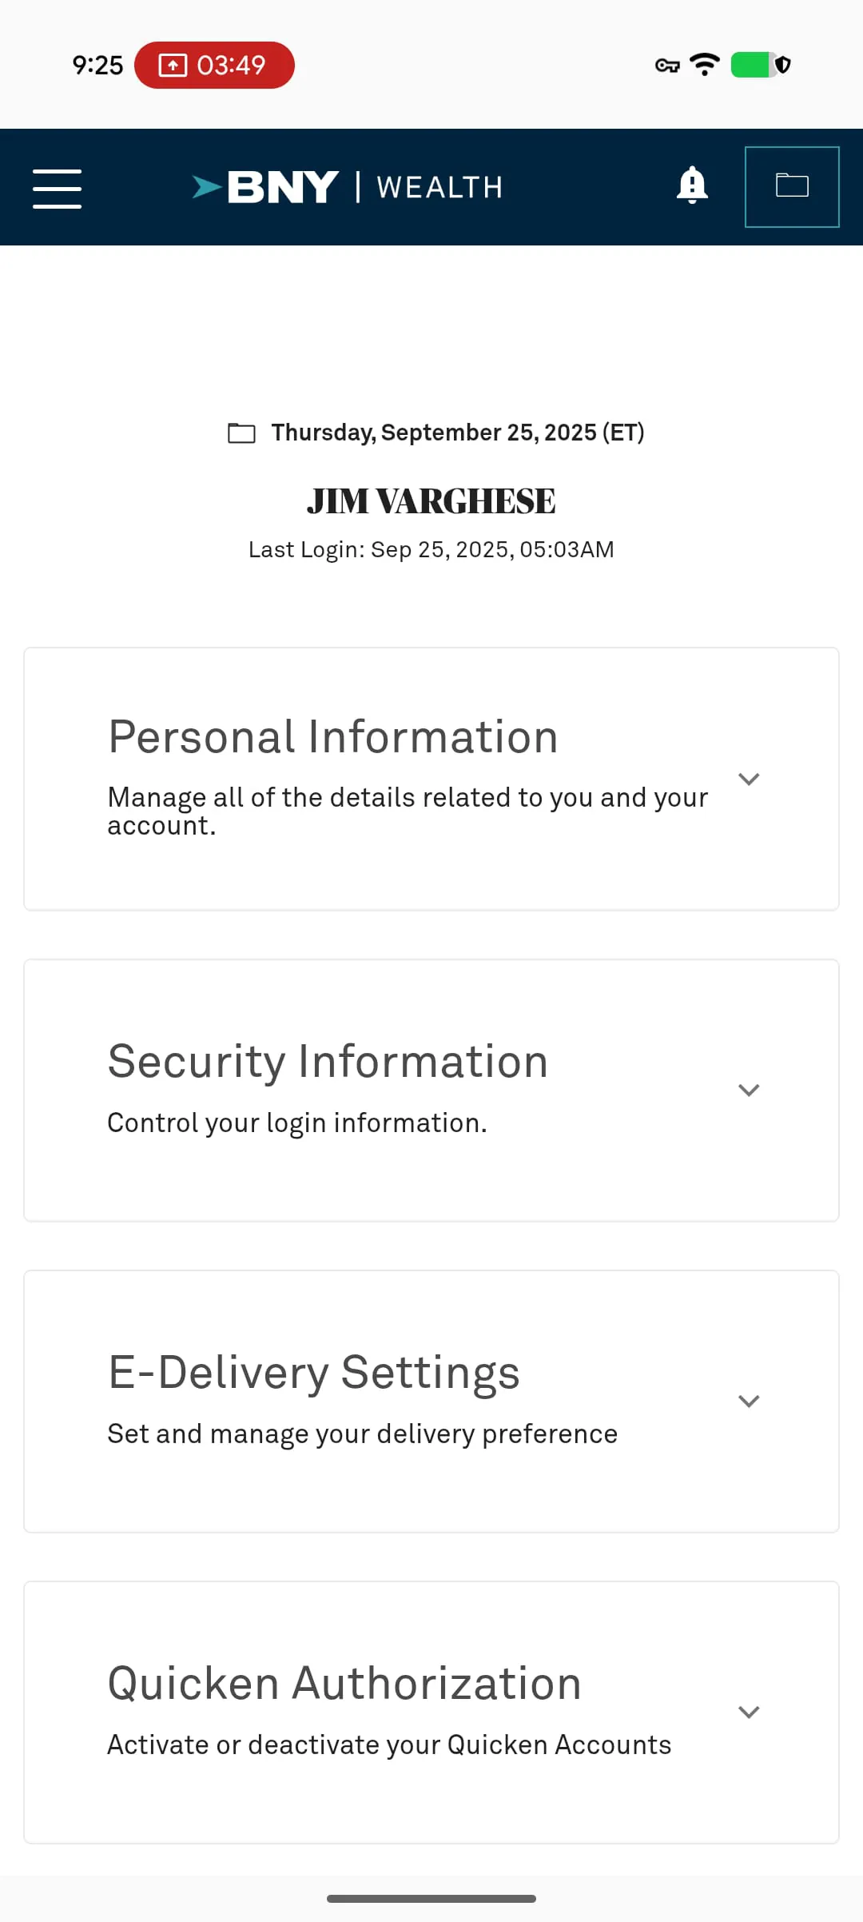Open the hamburger navigation menu

click(57, 189)
